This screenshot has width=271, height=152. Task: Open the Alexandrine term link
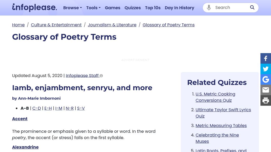(x=25, y=147)
